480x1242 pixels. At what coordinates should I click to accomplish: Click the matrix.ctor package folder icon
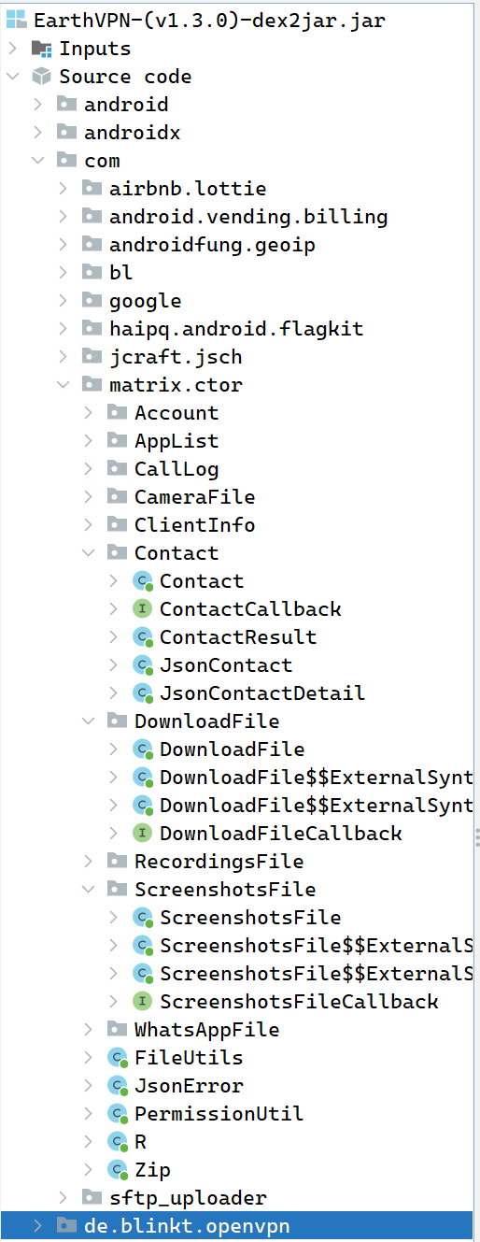(92, 385)
